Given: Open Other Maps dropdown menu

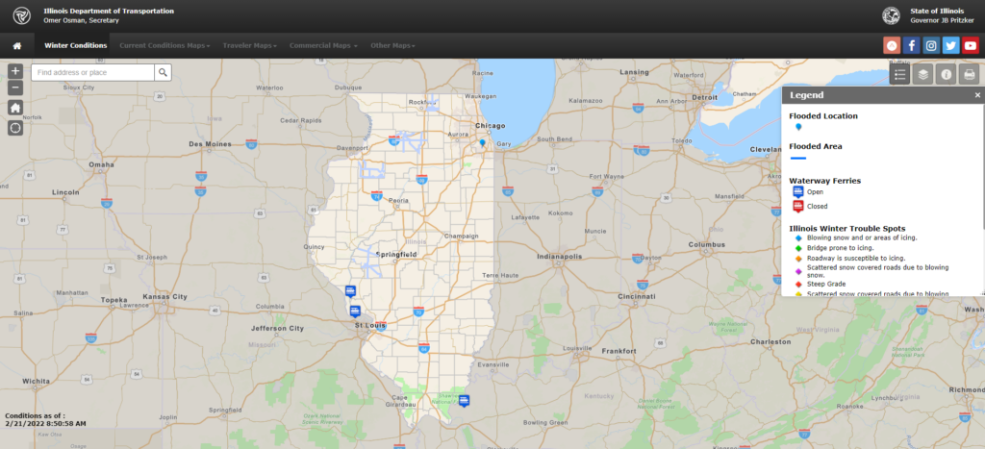Looking at the screenshot, I should pos(393,45).
